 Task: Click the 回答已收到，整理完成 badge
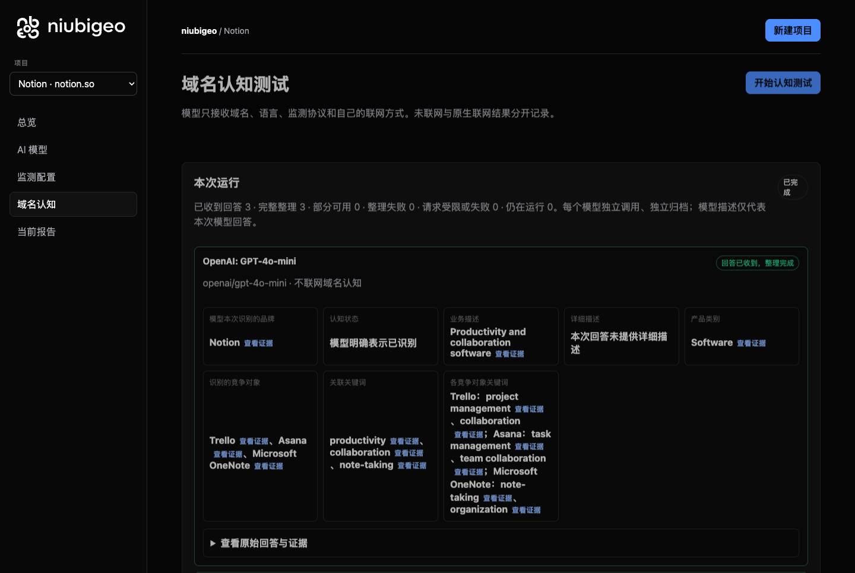(758, 263)
